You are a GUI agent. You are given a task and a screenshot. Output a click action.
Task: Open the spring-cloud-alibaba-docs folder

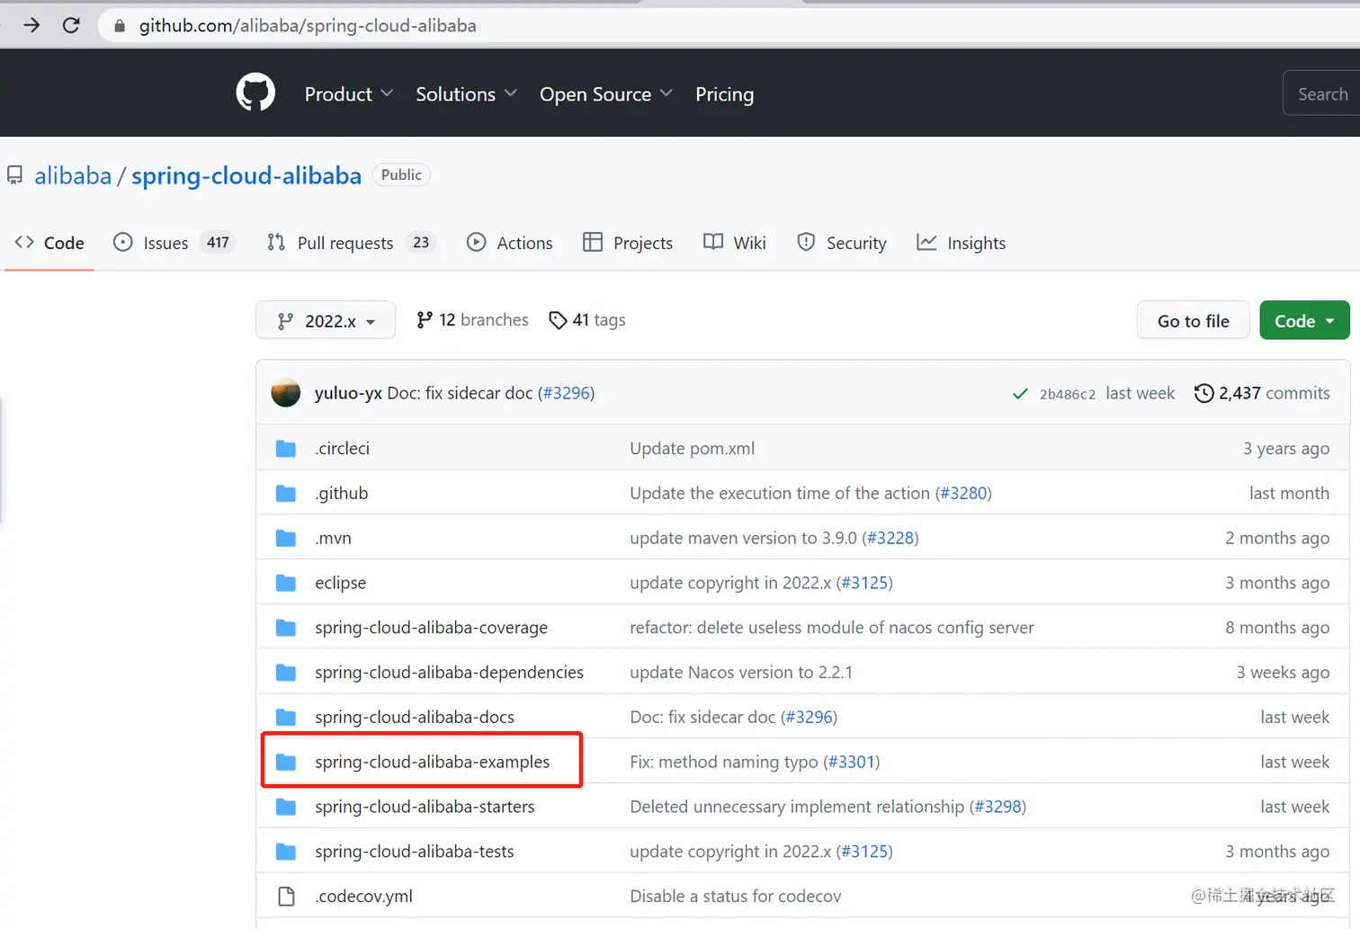point(415,718)
